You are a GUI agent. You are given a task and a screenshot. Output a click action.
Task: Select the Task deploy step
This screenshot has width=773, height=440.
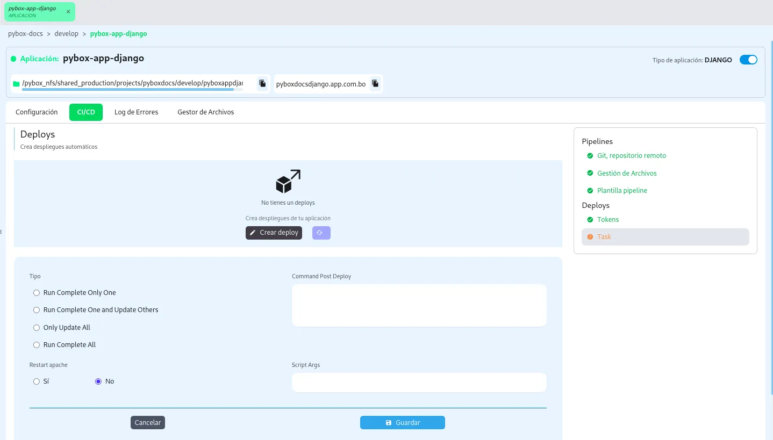click(x=665, y=237)
